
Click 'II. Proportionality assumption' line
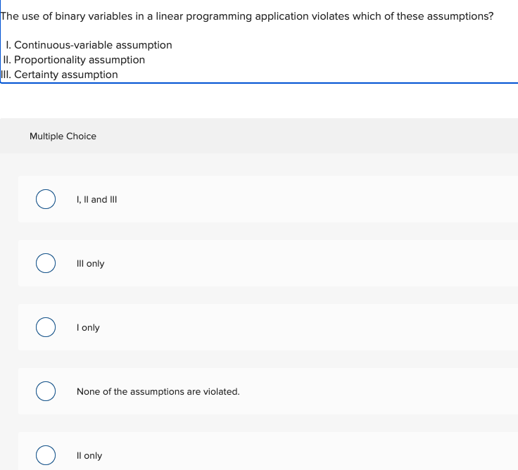point(74,60)
